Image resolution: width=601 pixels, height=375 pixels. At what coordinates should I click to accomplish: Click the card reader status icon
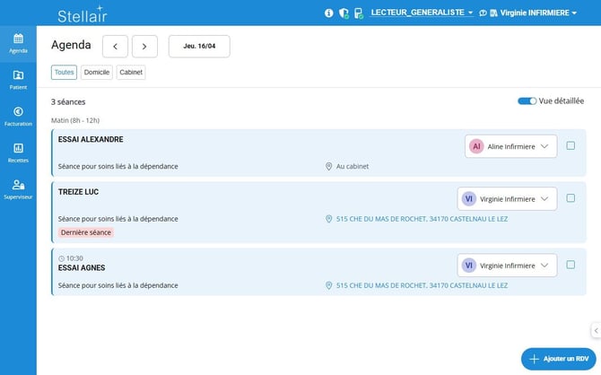(358, 13)
